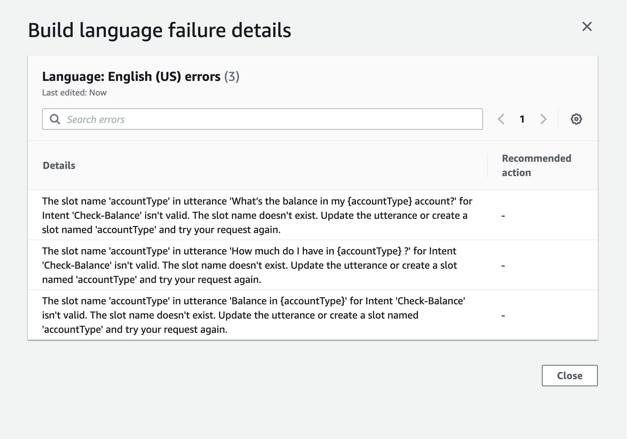Image resolution: width=627 pixels, height=439 pixels.
Task: Select page number 1 in pagination
Action: pyautogui.click(x=522, y=119)
